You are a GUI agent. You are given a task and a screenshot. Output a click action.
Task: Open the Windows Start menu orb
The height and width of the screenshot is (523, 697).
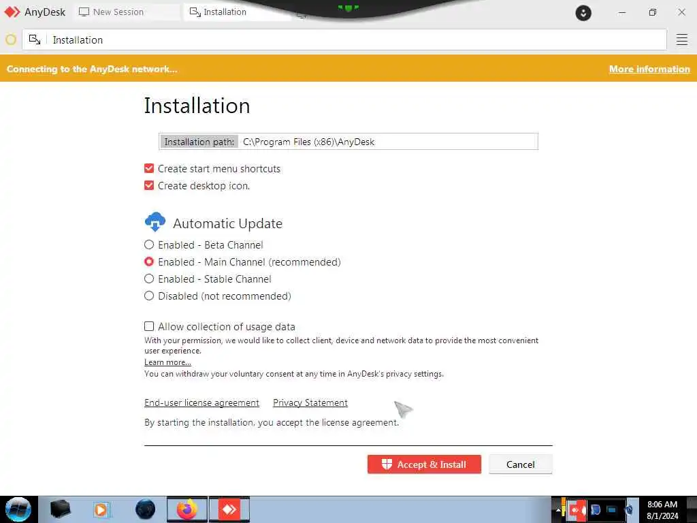click(18, 509)
